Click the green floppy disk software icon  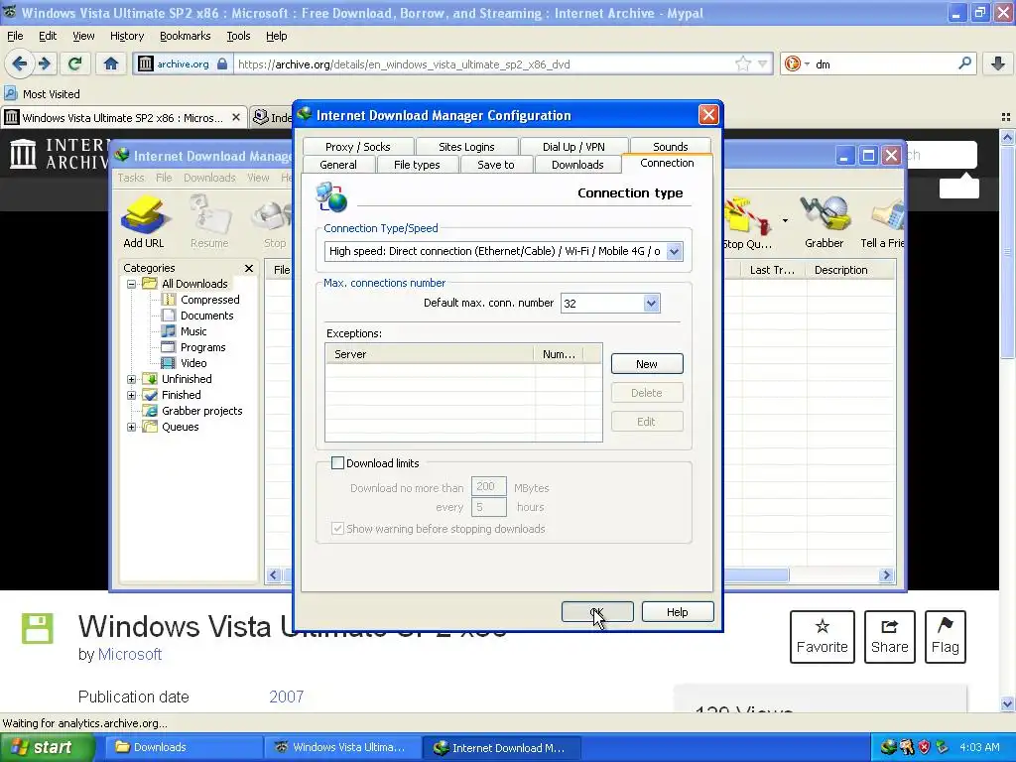pos(37,628)
